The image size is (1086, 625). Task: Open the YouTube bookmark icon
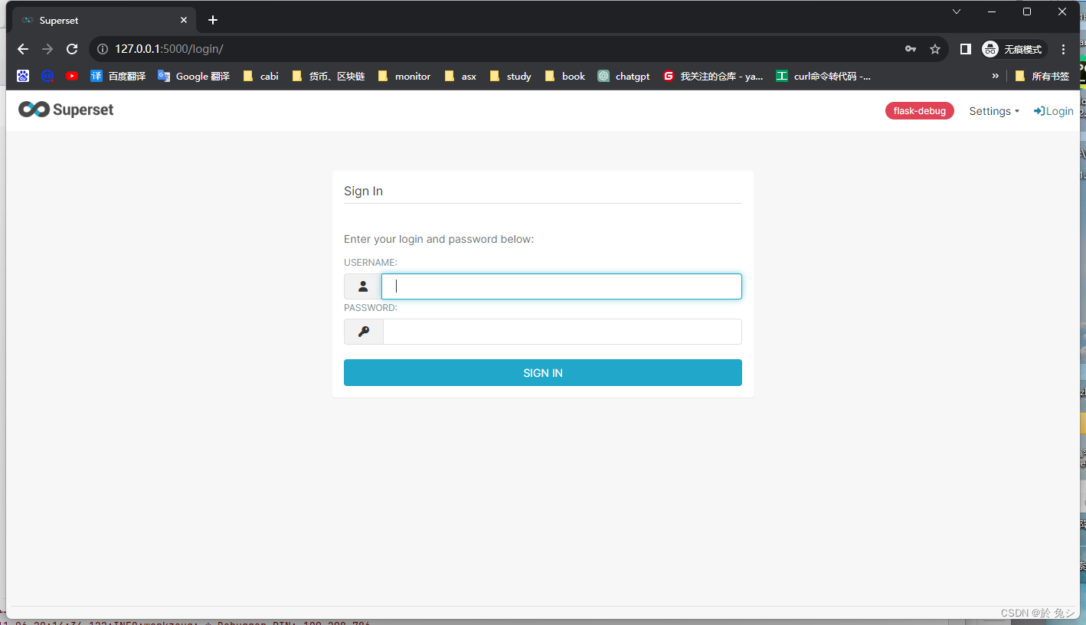coord(72,76)
